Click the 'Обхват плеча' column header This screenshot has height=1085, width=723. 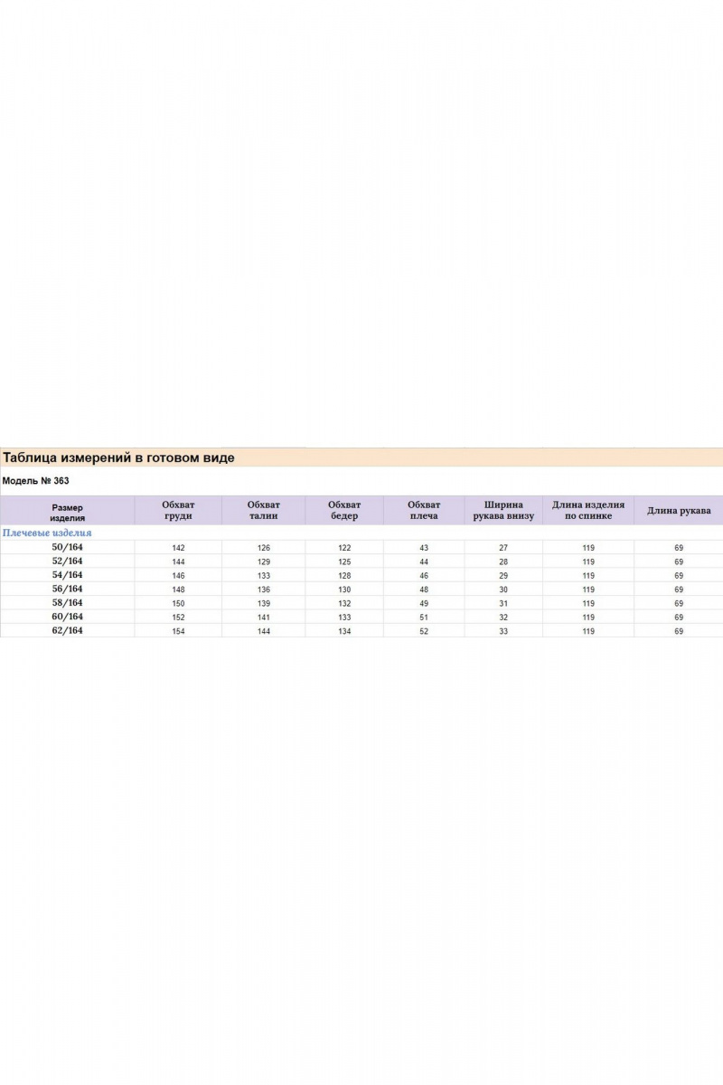pyautogui.click(x=423, y=511)
